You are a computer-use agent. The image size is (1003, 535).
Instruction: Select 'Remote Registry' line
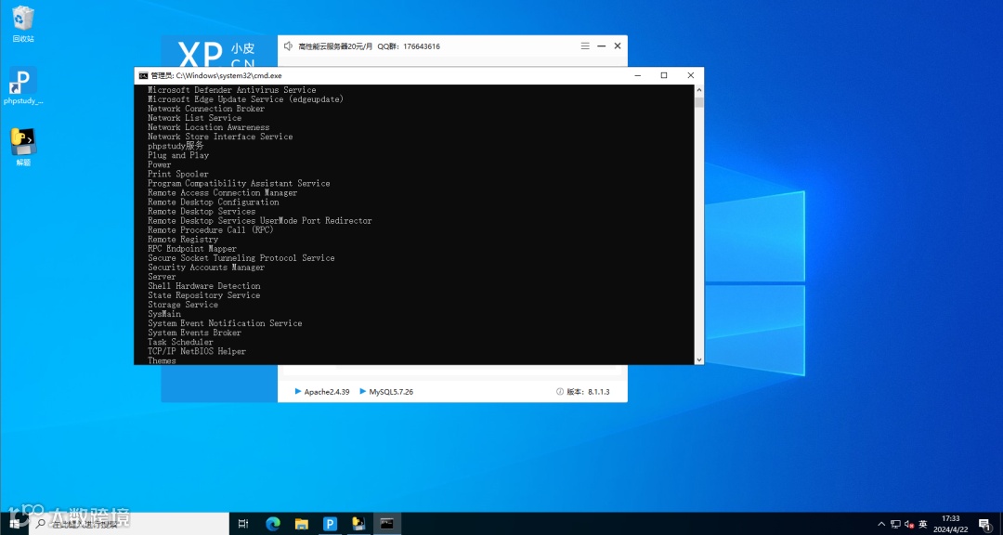point(183,240)
